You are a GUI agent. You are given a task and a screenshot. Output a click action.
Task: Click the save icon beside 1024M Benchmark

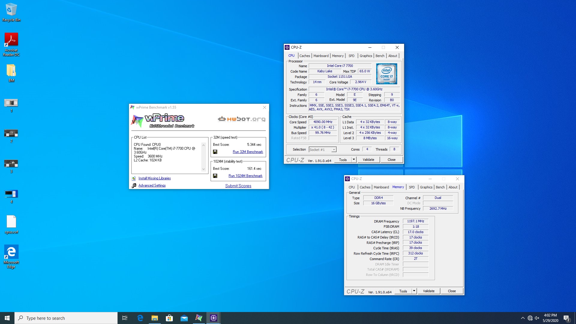tap(215, 176)
